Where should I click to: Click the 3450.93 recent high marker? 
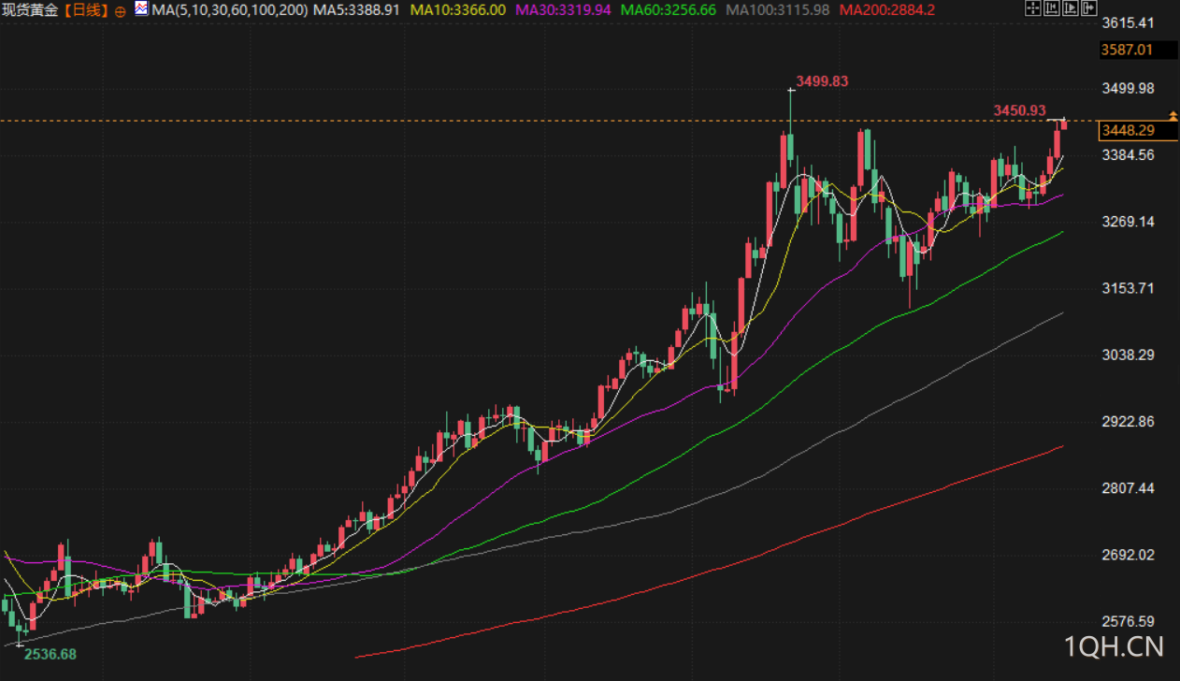point(1019,110)
